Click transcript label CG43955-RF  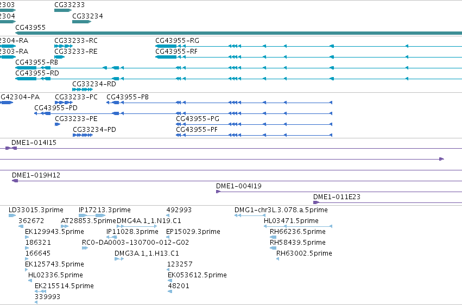(x=176, y=52)
